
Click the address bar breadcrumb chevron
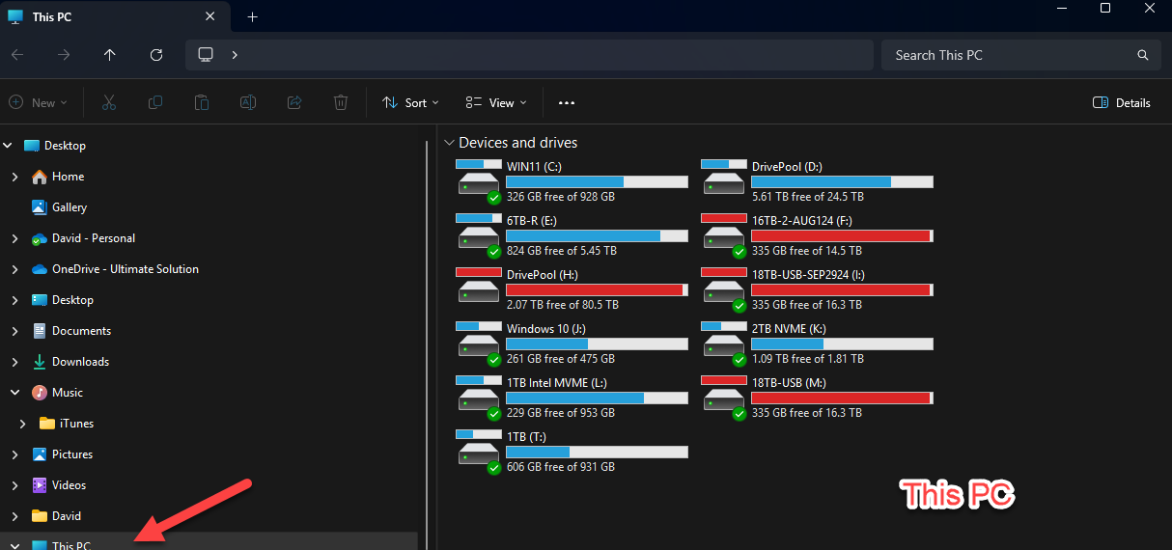pyautogui.click(x=235, y=55)
